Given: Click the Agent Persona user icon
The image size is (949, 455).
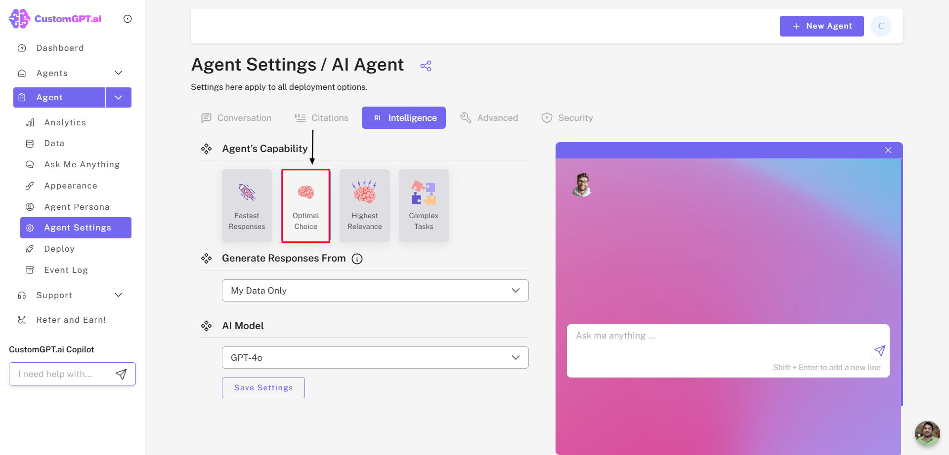Looking at the screenshot, I should click(x=30, y=207).
